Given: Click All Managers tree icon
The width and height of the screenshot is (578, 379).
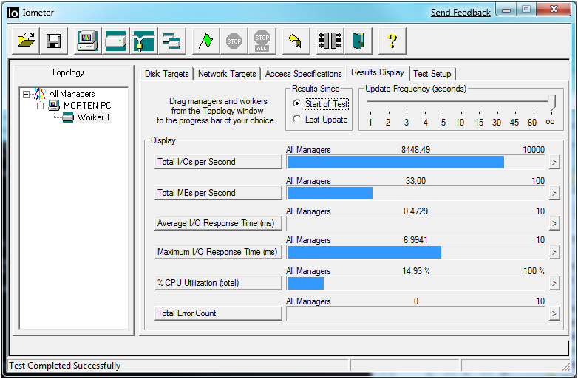Looking at the screenshot, I should tap(39, 94).
